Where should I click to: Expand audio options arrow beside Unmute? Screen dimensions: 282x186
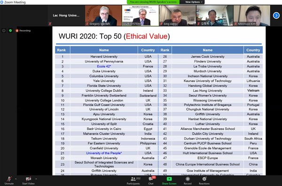[x=16, y=179]
